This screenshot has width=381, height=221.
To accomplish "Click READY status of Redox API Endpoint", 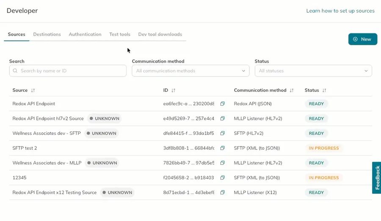I will (316, 104).
